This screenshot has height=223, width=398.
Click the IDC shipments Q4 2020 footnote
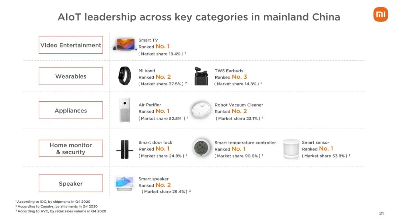click(53, 201)
